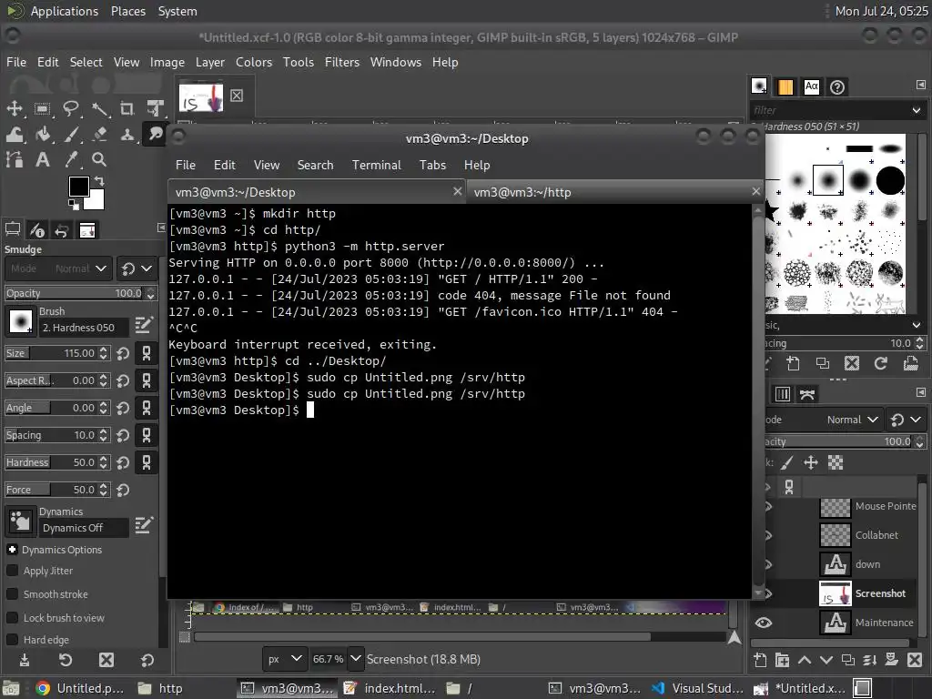The width and height of the screenshot is (932, 699).
Task: Enable Apply Jitter checkbox
Action: [x=12, y=571]
